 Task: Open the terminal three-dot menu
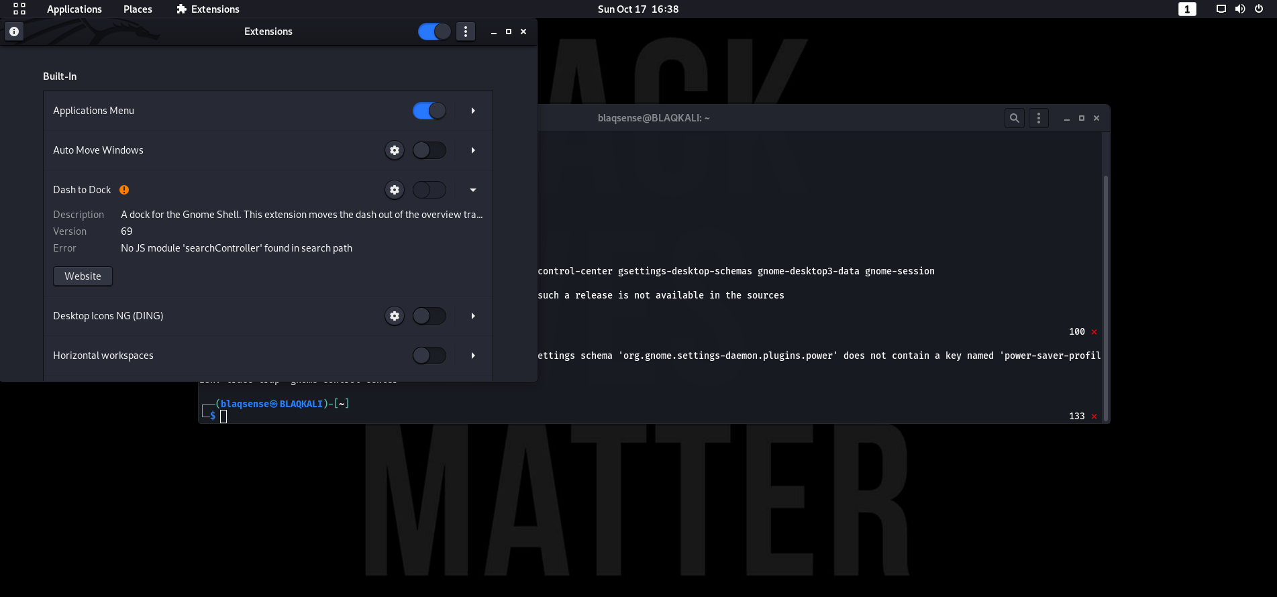click(1039, 118)
